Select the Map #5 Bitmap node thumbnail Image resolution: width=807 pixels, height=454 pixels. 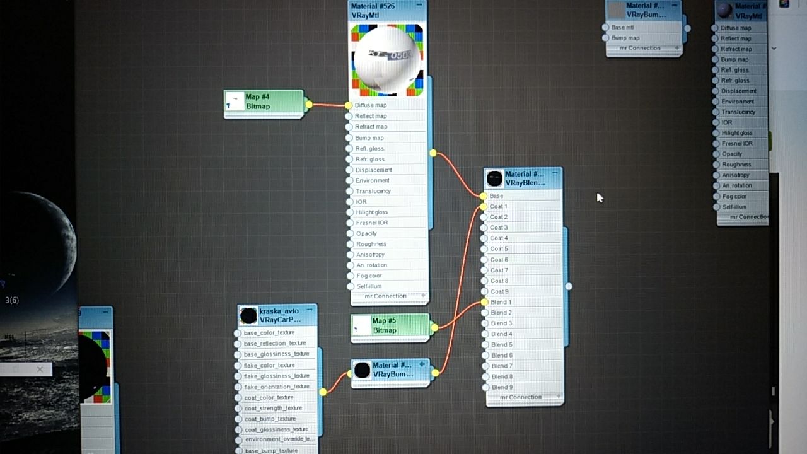click(x=362, y=326)
